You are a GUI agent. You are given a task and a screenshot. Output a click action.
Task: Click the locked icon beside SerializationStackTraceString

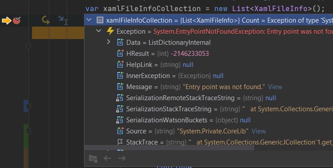coord(120,109)
